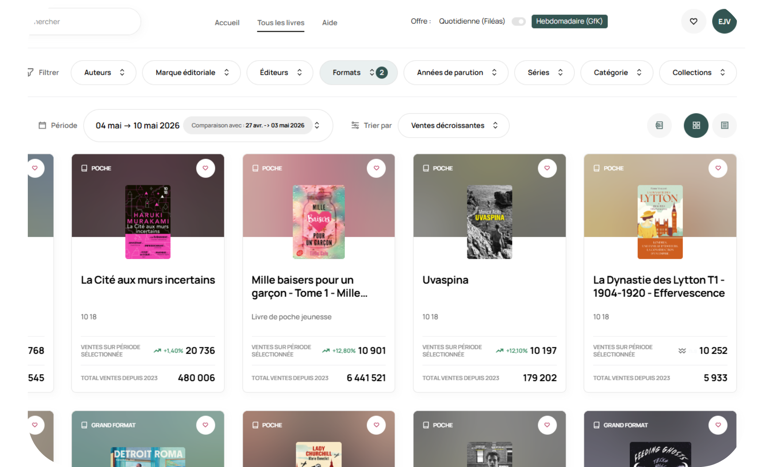Screen dimensions: 773x467
Task: Favorite the Uvaspina book card
Action: pyautogui.click(x=547, y=168)
